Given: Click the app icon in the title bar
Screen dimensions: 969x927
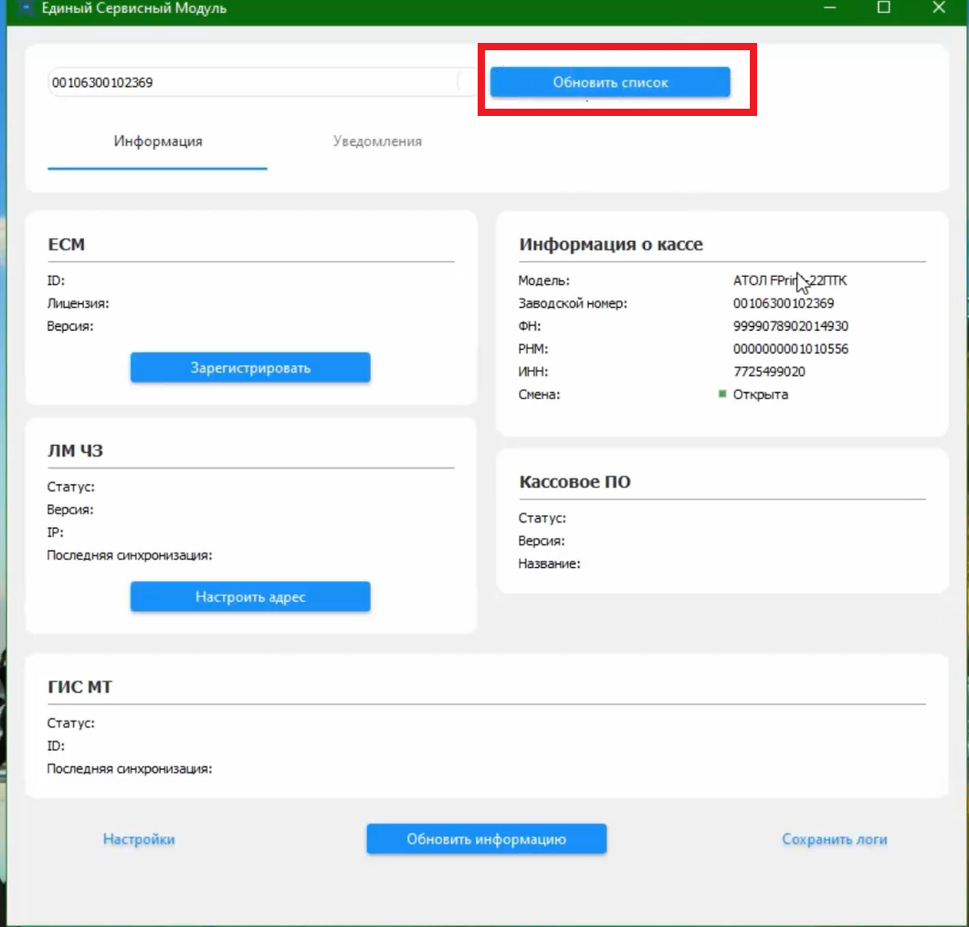Looking at the screenshot, I should (26, 8).
